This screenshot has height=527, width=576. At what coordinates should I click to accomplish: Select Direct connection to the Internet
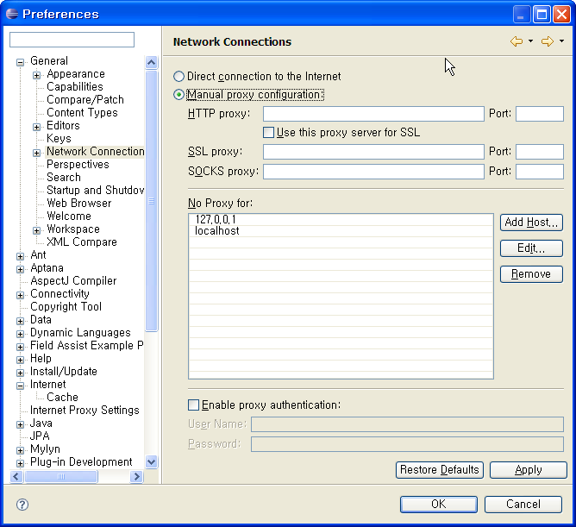click(179, 77)
